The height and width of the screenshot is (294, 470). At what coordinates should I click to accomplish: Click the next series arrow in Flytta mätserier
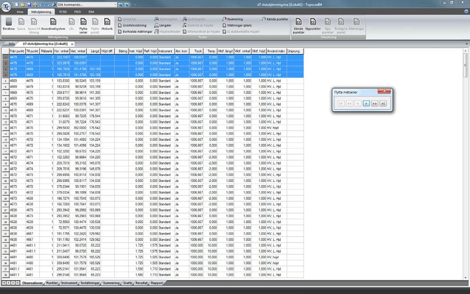tap(366, 103)
